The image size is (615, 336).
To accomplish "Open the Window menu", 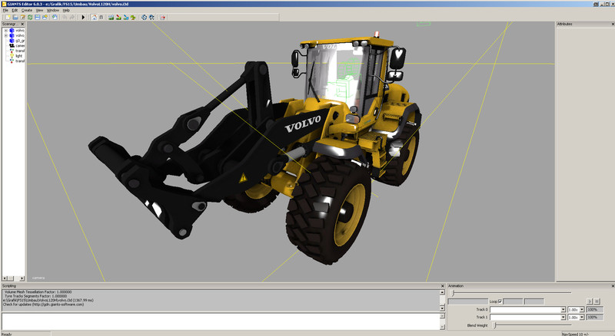I will (x=53, y=10).
